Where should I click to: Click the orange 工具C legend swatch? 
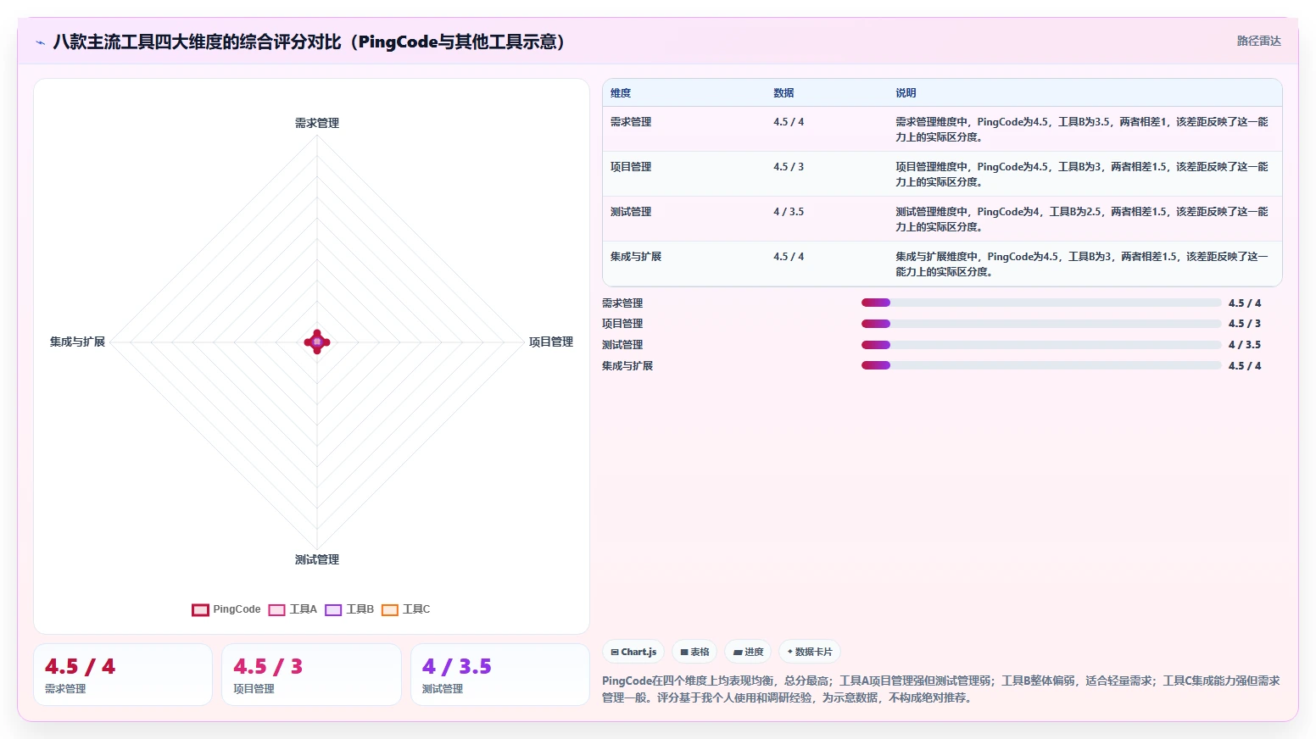pos(390,610)
